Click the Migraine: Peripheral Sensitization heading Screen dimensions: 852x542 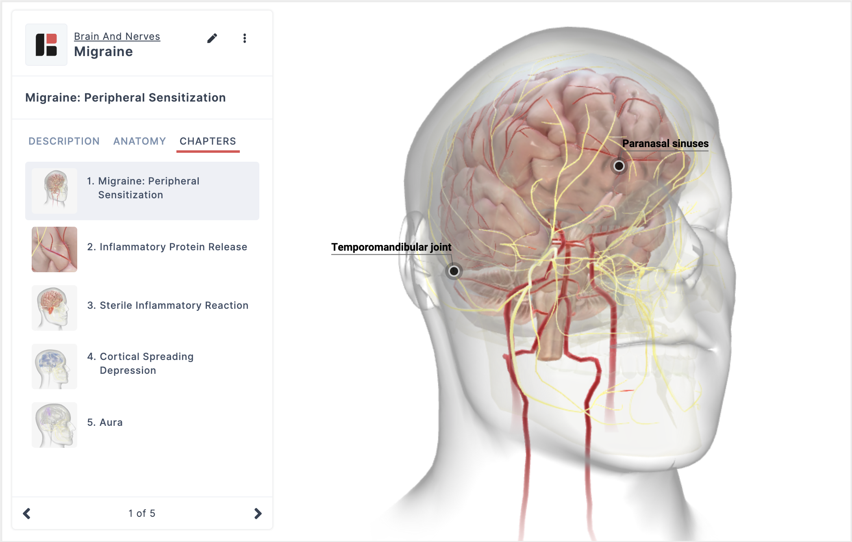click(x=125, y=98)
